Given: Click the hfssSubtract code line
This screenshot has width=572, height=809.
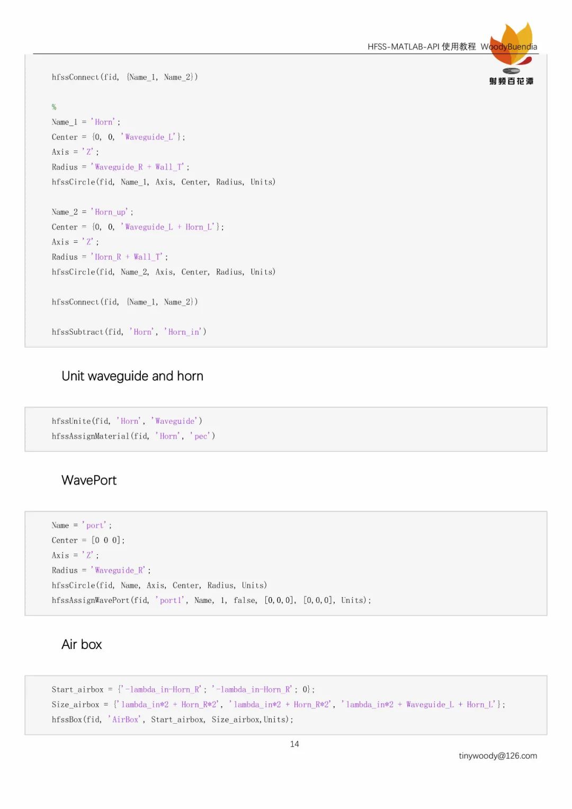Looking at the screenshot, I should [129, 332].
